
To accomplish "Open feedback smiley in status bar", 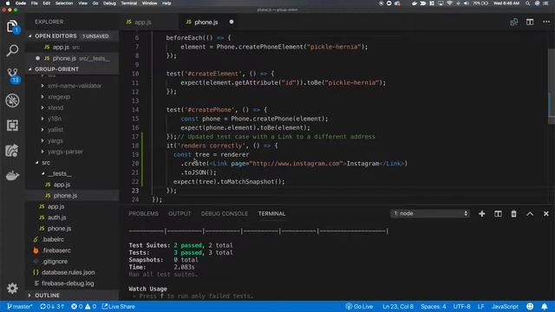I will pyautogui.click(x=530, y=306).
